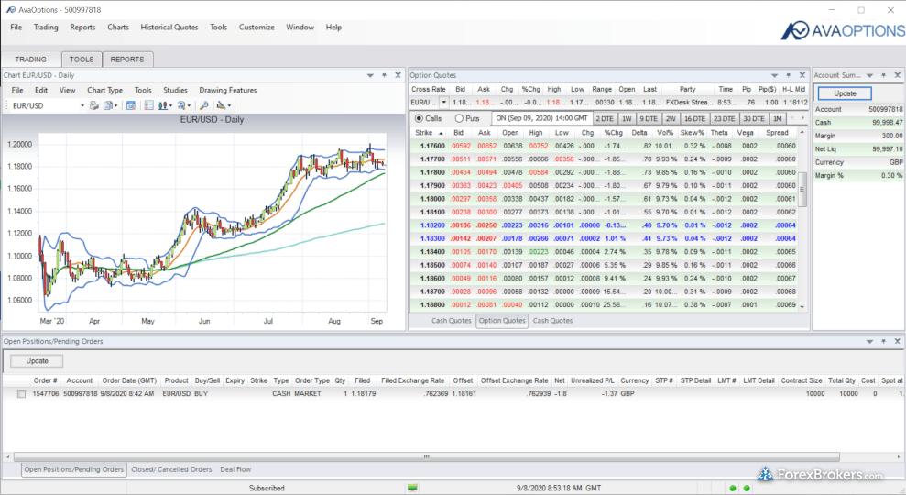Screen dimensions: 906x495
Task: Open the Open Positions panel options arrow
Action: click(869, 341)
